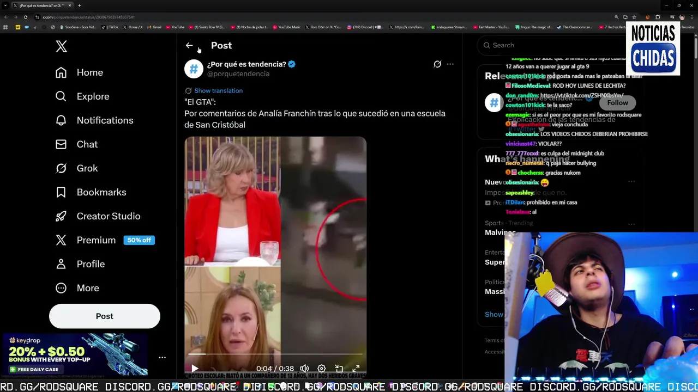Open ¿Por qué es tendencia? avatar
Image resolution: width=698 pixels, height=392 pixels.
tap(194, 69)
